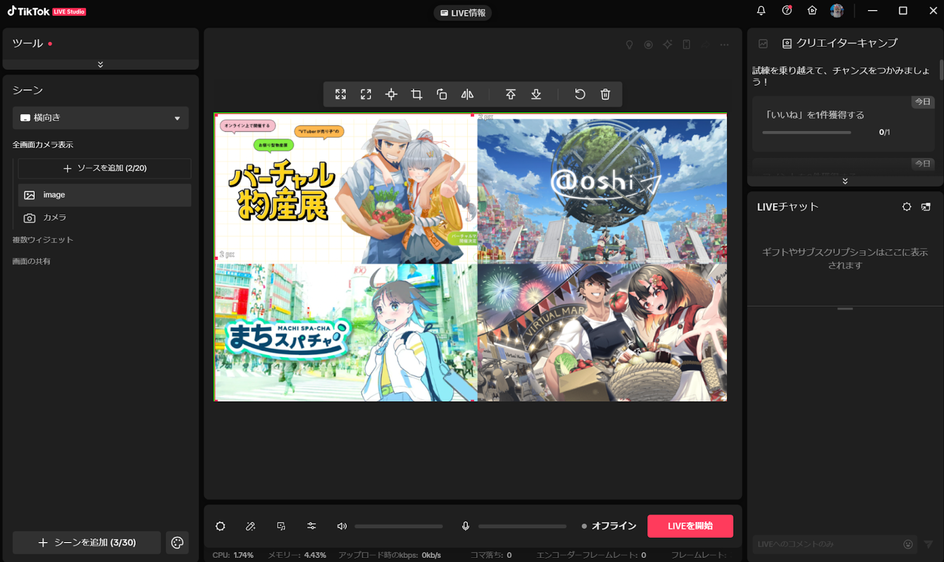Expand the Creator Camp task list chevron

click(845, 181)
